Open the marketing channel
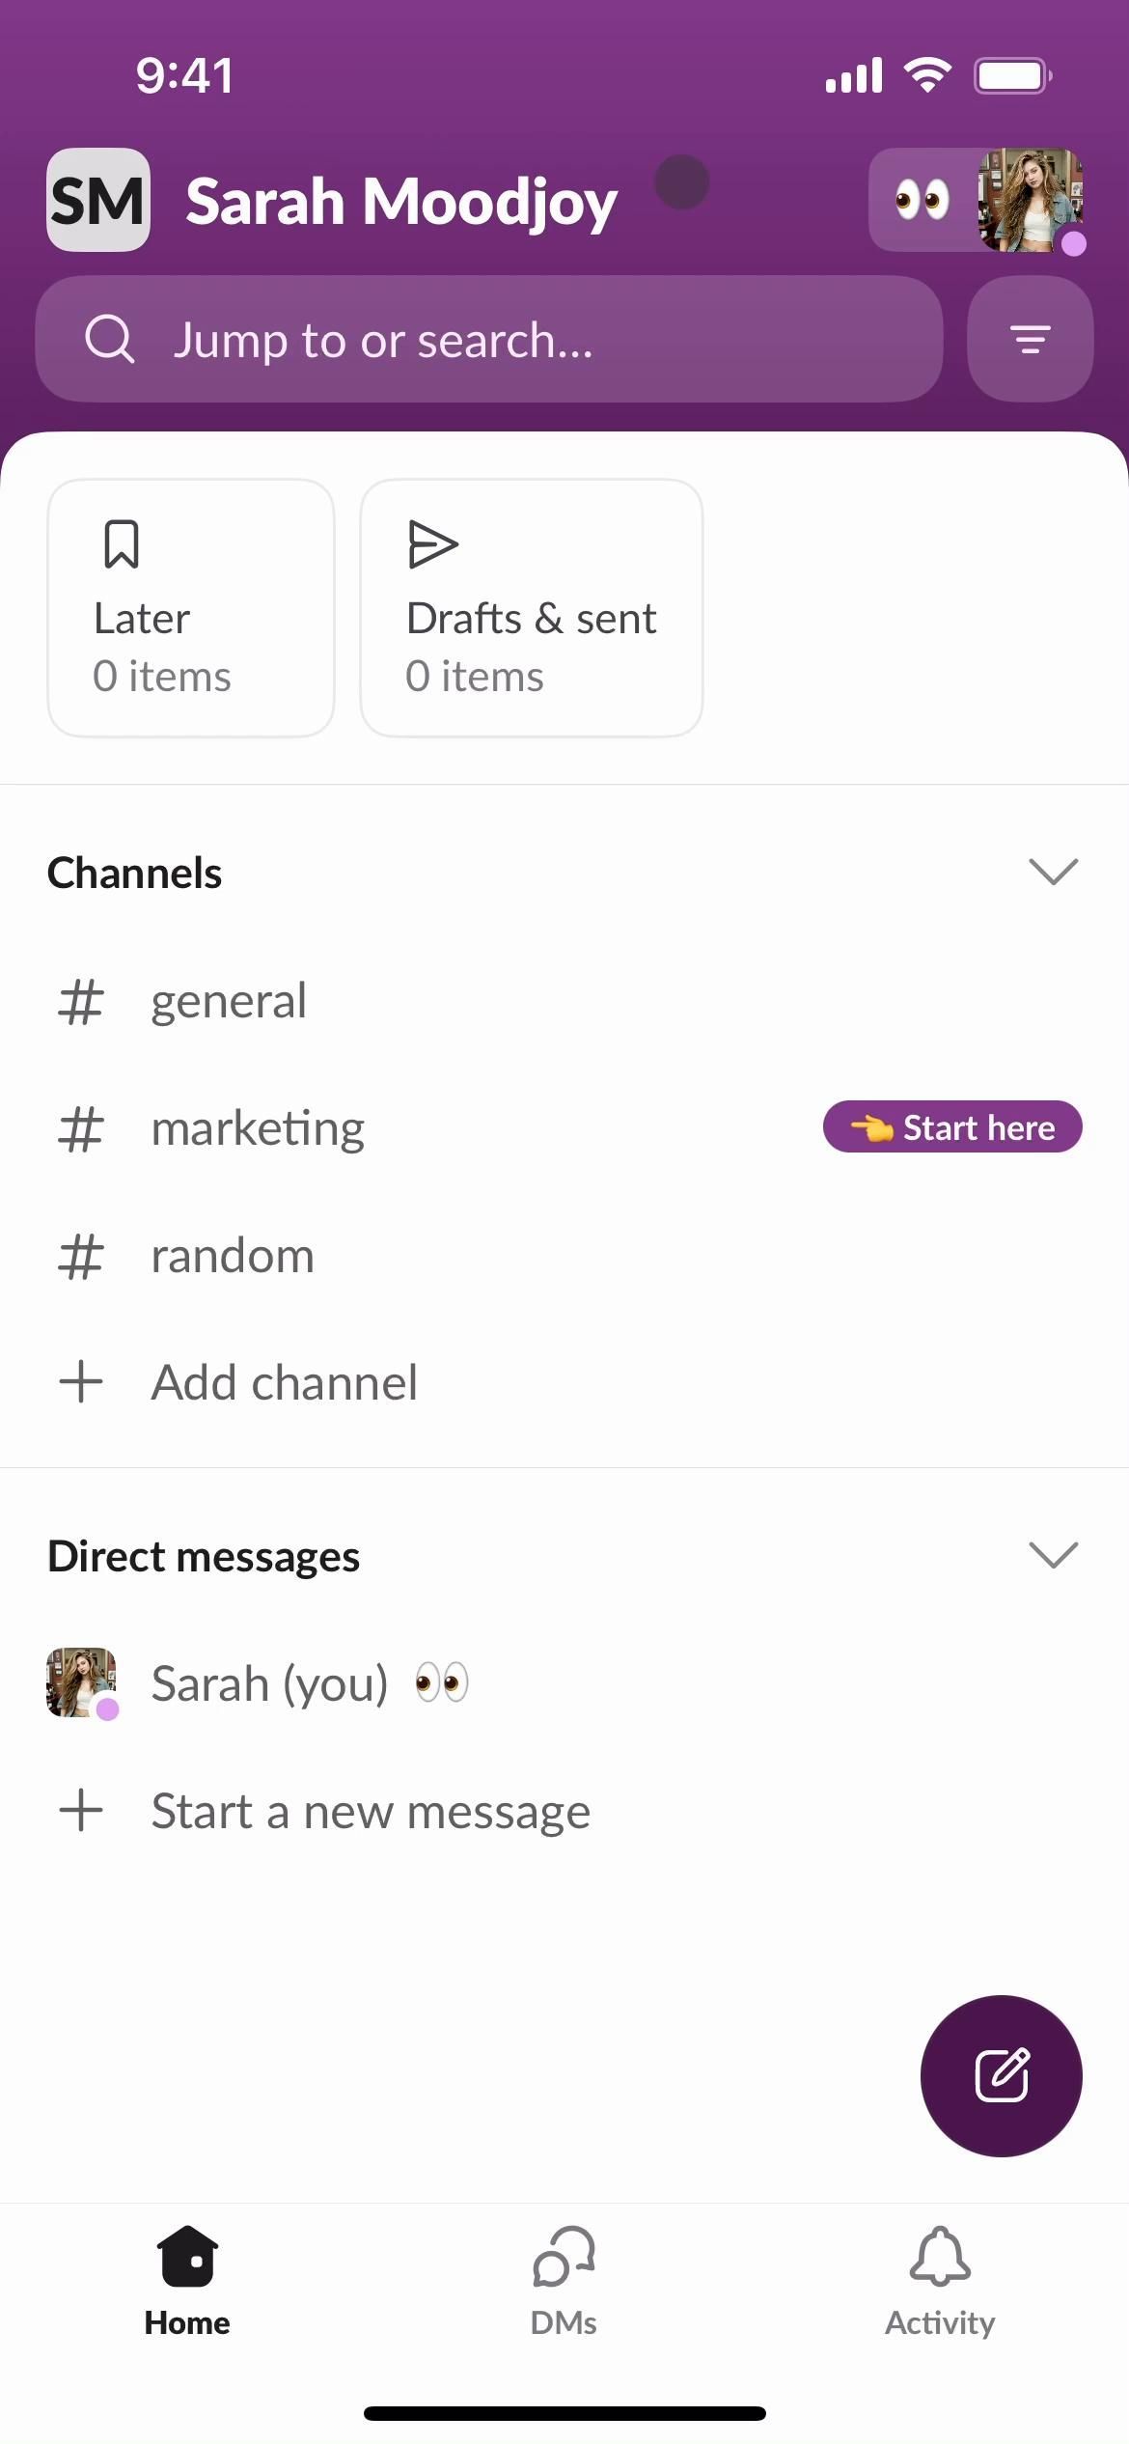 [x=258, y=1128]
